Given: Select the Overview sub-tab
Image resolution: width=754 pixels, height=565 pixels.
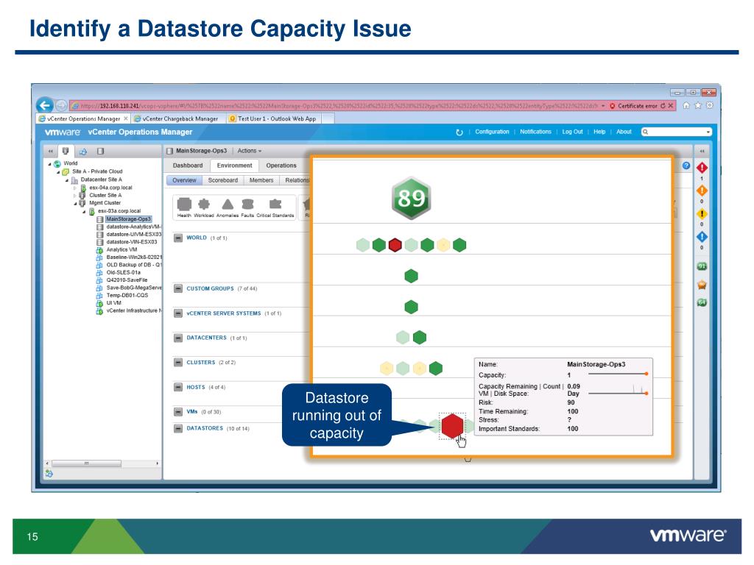Looking at the screenshot, I should (184, 180).
